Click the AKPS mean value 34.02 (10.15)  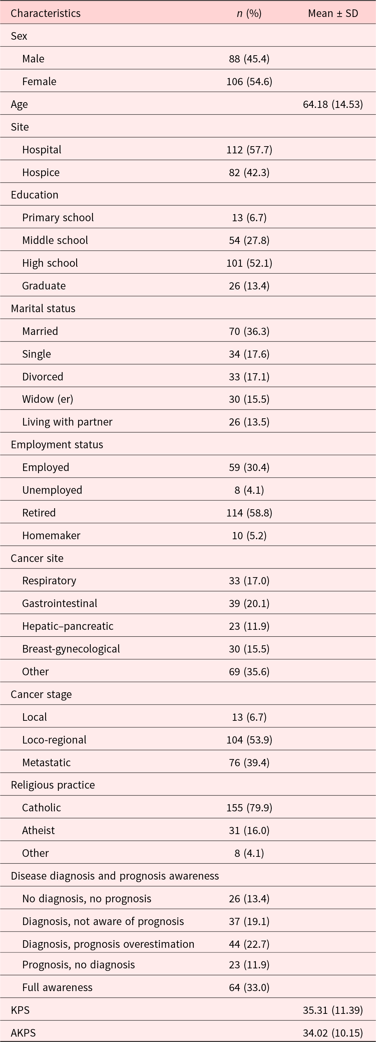click(x=333, y=1033)
